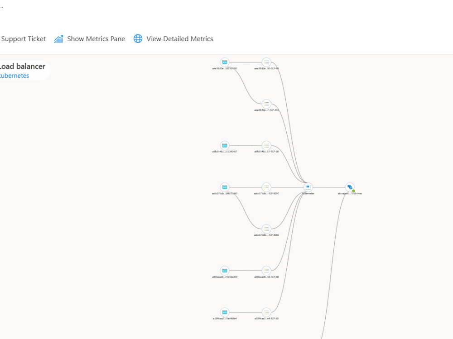
Task: Click the aea3fb10e...595161497 frontend IP node
Action: click(225, 62)
